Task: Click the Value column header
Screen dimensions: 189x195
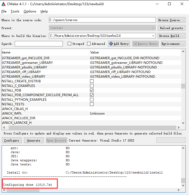Action: [x=135, y=52]
